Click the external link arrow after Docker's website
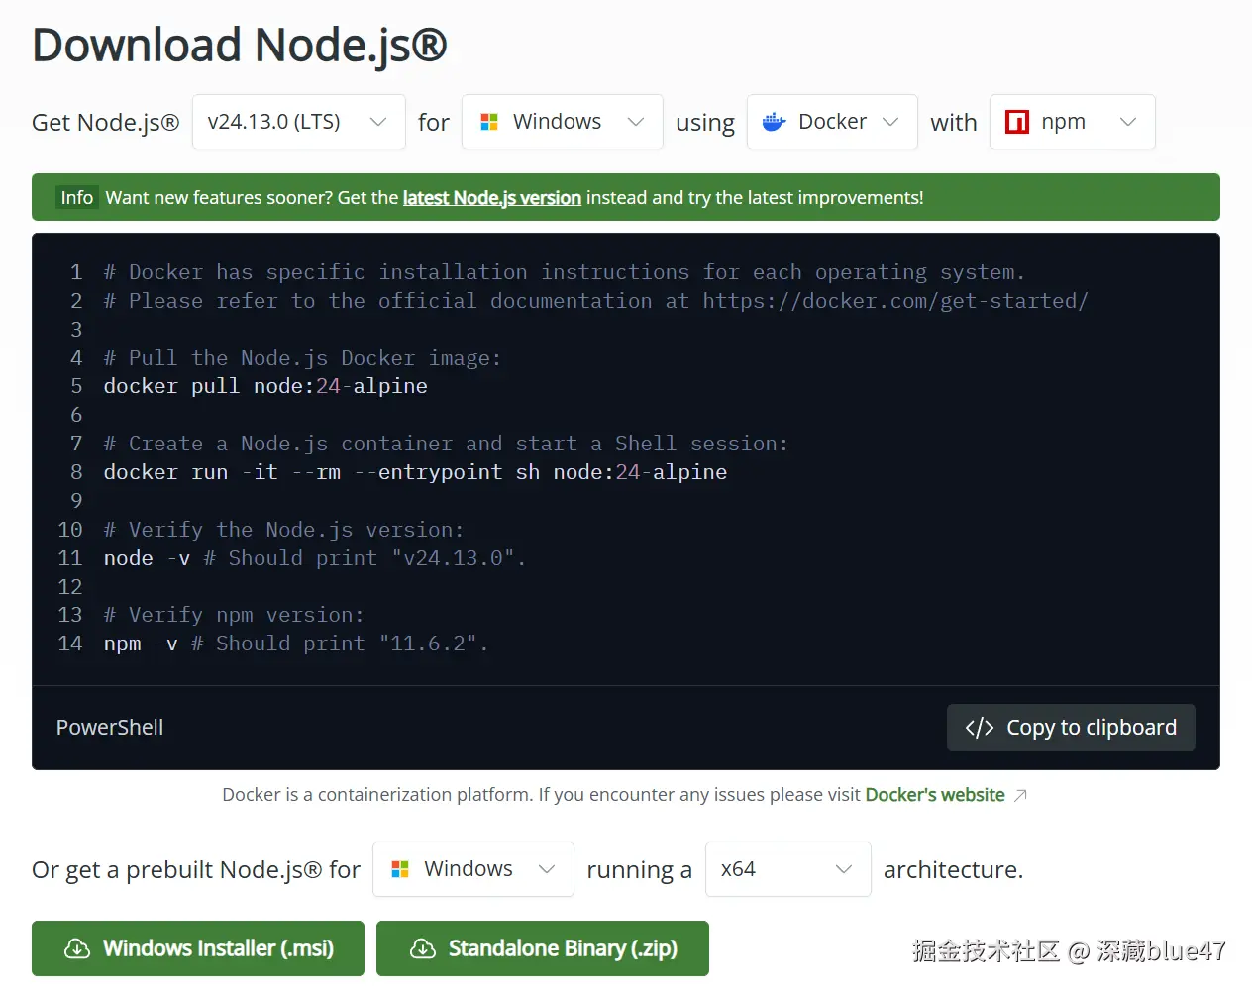1252x991 pixels. (x=1021, y=794)
